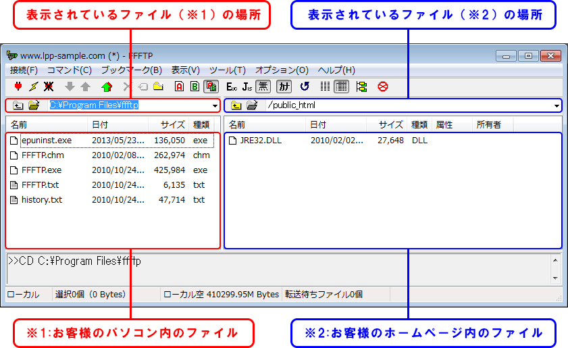Click the folder sync browse icon

pos(361,86)
